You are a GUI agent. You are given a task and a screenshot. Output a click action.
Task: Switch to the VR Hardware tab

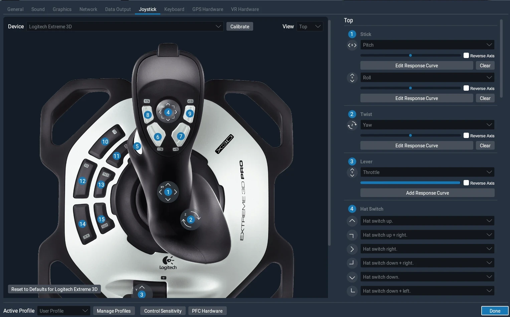pyautogui.click(x=245, y=9)
